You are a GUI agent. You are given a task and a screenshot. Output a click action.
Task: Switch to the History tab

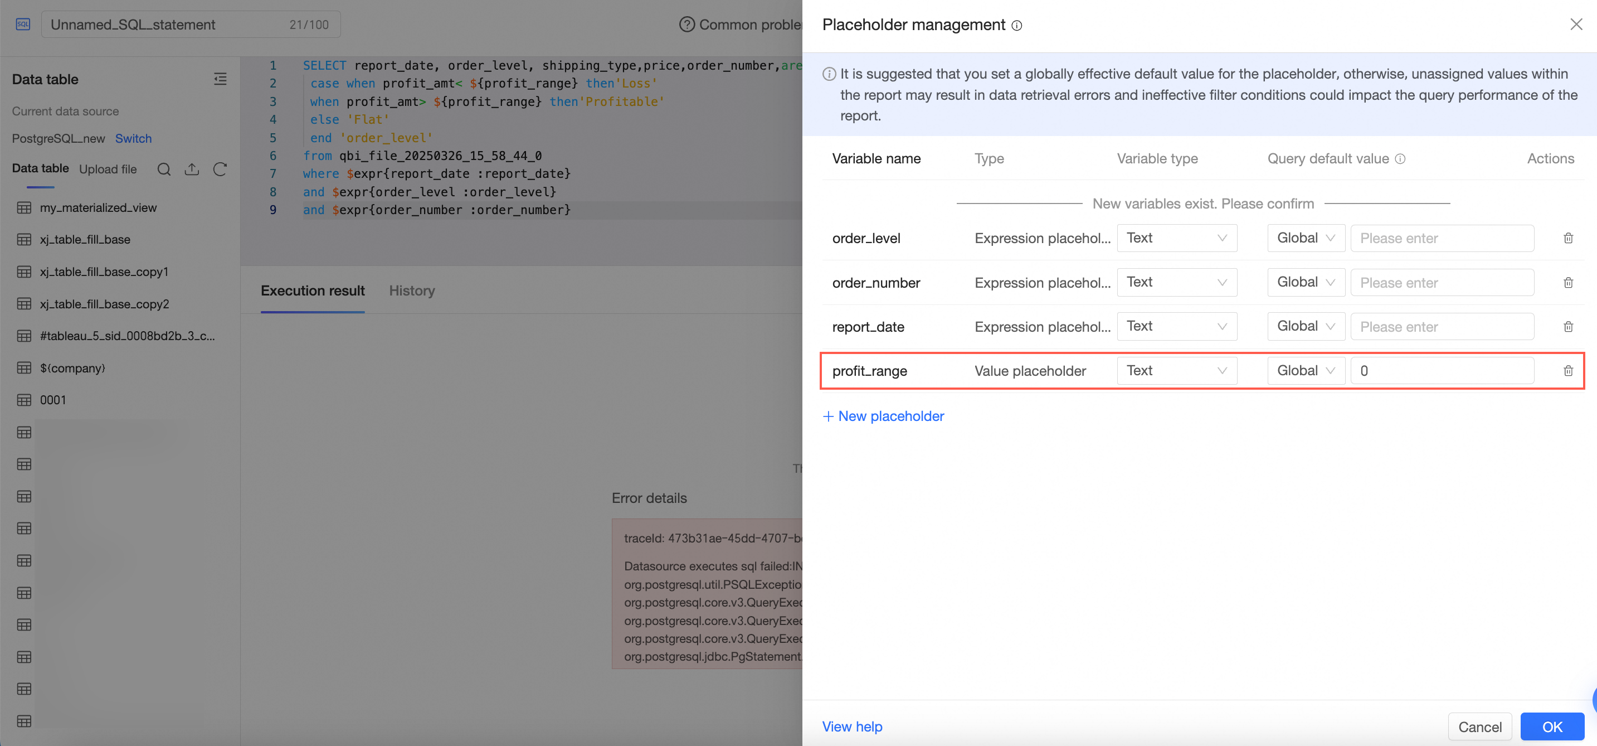pyautogui.click(x=412, y=291)
